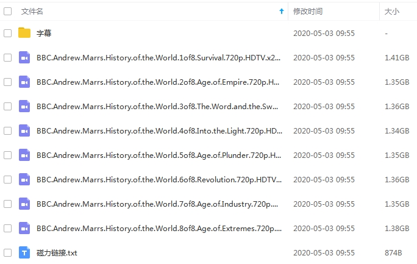The width and height of the screenshot is (417, 264).
Task: Open BBC...8of8.Age.of.Extremes.720p file name
Action: click(x=159, y=229)
